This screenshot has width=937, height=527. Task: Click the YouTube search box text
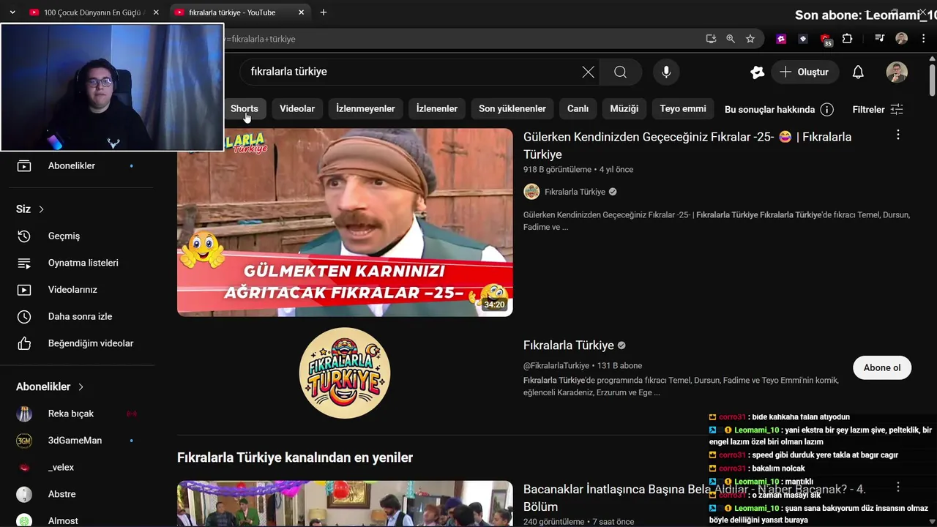click(x=288, y=72)
